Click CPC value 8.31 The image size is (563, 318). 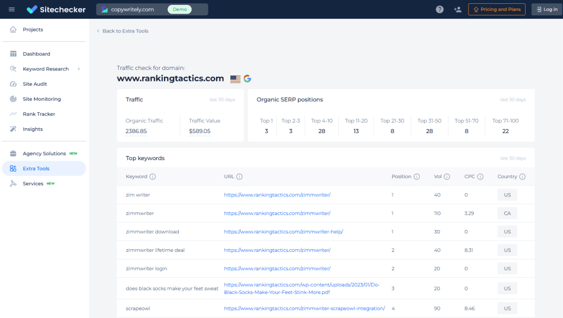coord(468,250)
